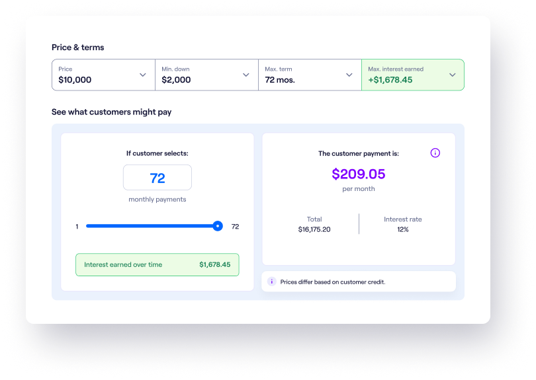
Task: Click the Total value $16,175.20
Action: 314,229
